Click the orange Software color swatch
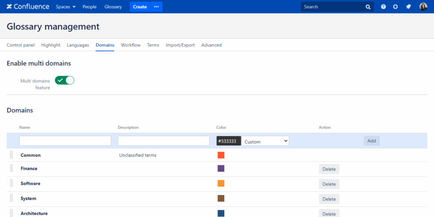This screenshot has height=217, width=434. click(221, 184)
